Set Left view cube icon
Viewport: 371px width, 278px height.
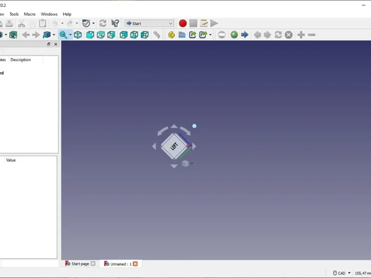tap(145, 35)
